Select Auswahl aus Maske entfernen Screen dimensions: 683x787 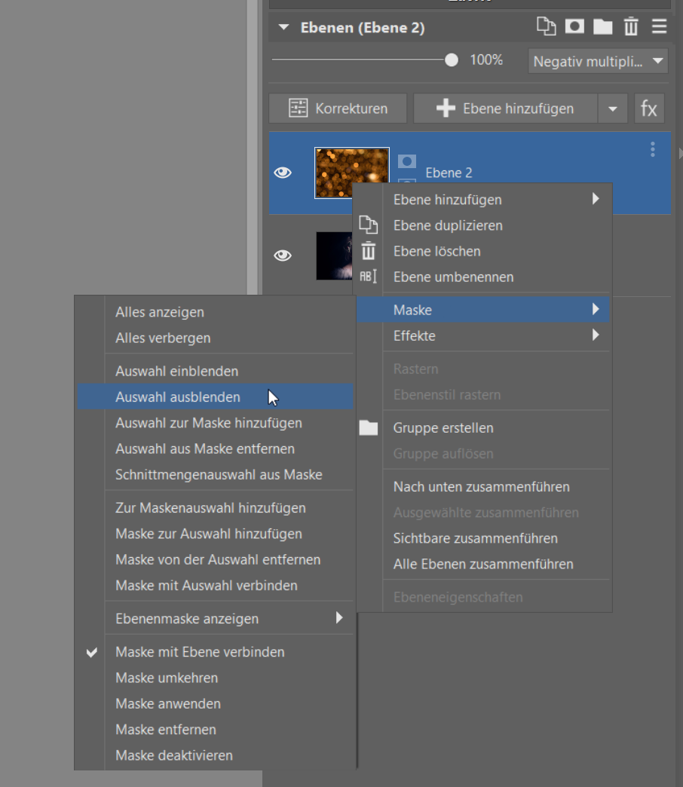(x=216, y=449)
